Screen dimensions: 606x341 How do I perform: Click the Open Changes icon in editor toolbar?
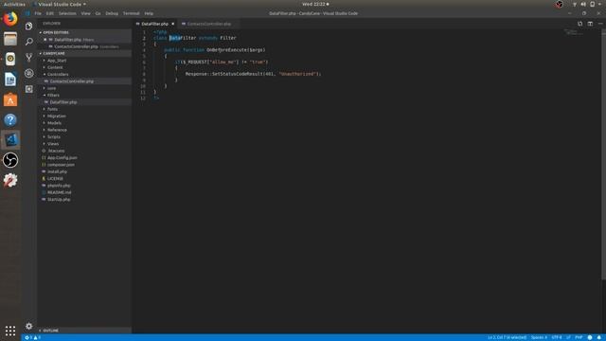(x=579, y=24)
